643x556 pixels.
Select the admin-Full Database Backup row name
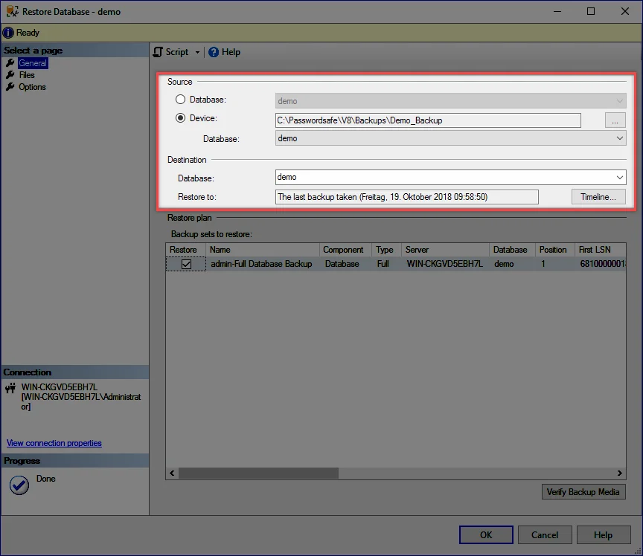click(x=261, y=264)
